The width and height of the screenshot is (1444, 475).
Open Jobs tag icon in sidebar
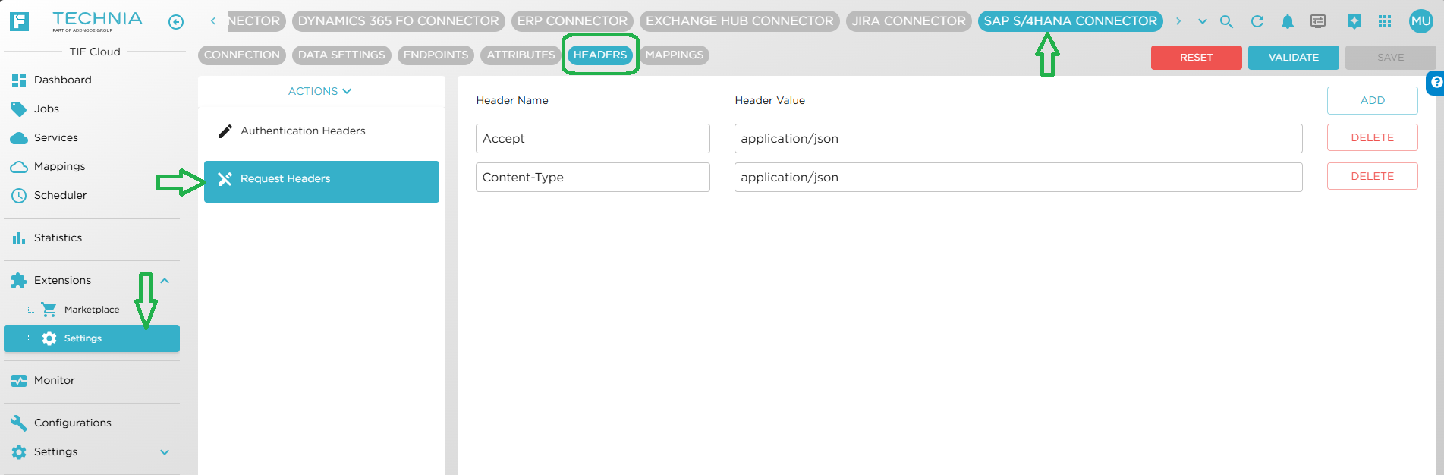coord(19,109)
